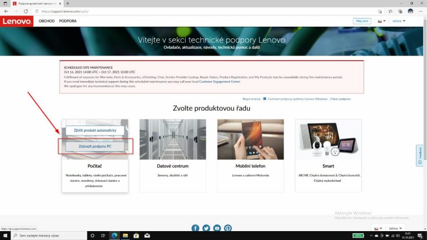The height and width of the screenshot is (240, 427).
Task: Select the Datové centrum product tile image
Action: point(172,139)
